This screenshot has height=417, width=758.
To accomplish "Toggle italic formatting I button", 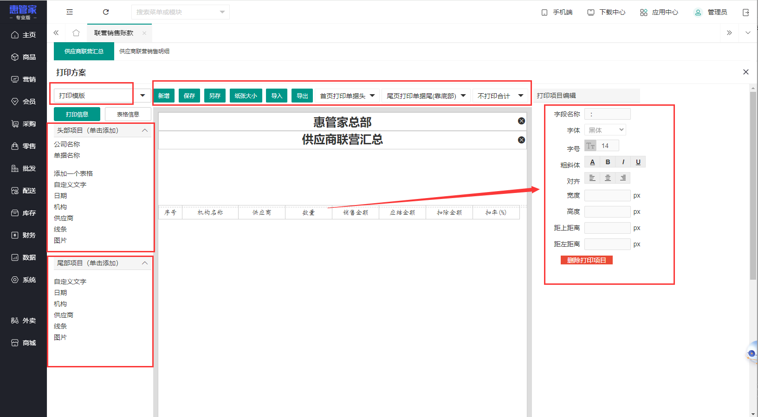I will point(623,162).
